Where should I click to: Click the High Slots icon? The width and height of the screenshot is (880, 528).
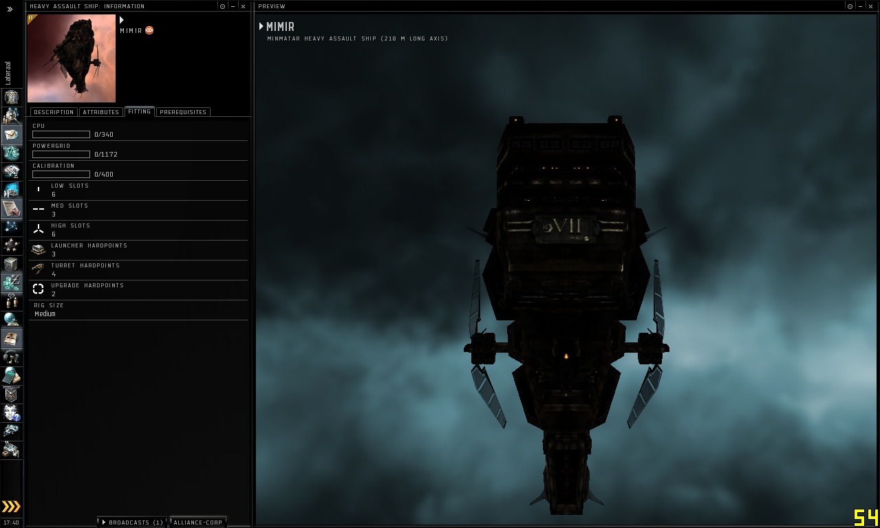(x=39, y=230)
